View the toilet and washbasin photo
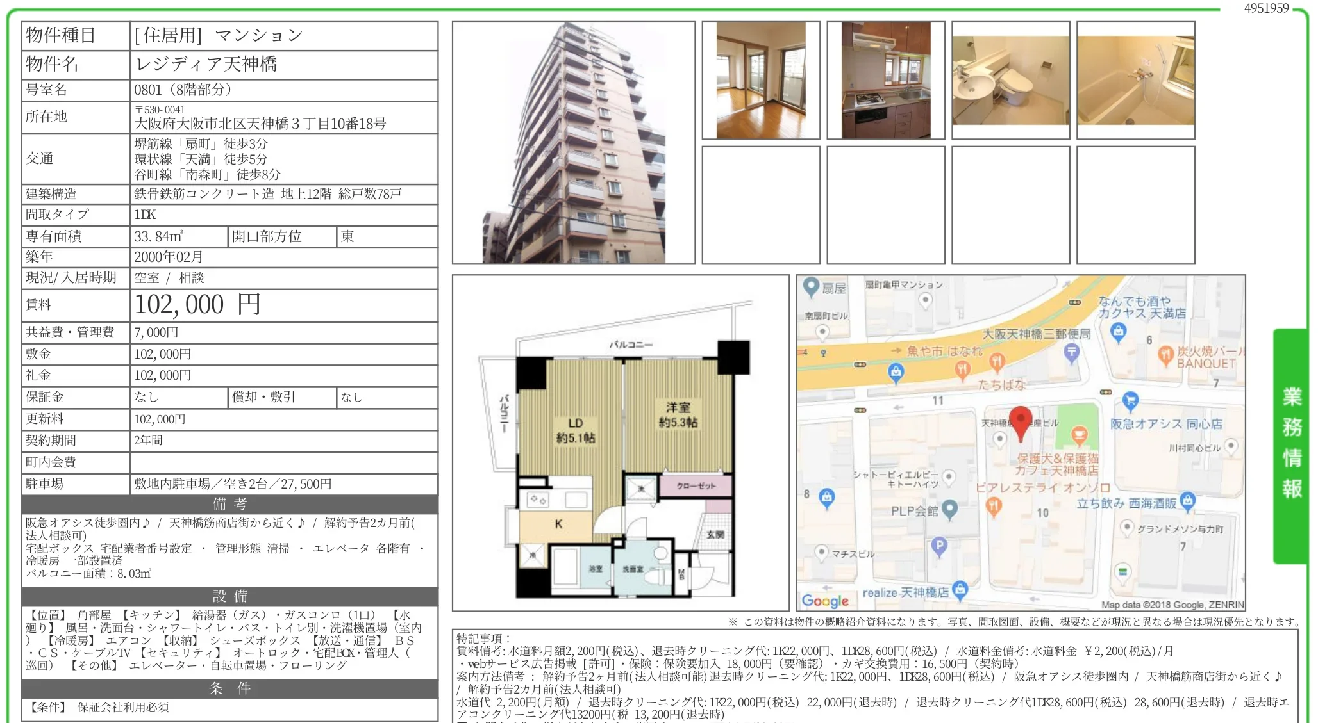 click(x=1011, y=80)
